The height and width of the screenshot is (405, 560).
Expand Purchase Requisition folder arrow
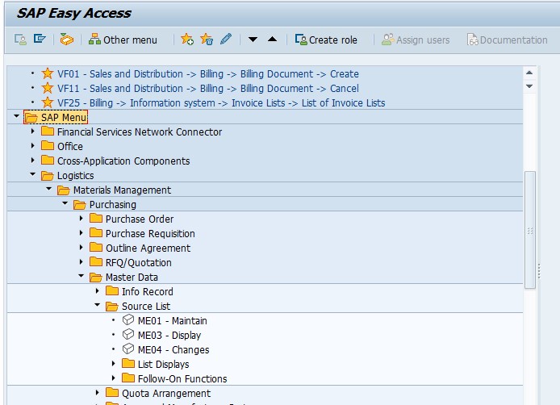coord(81,233)
